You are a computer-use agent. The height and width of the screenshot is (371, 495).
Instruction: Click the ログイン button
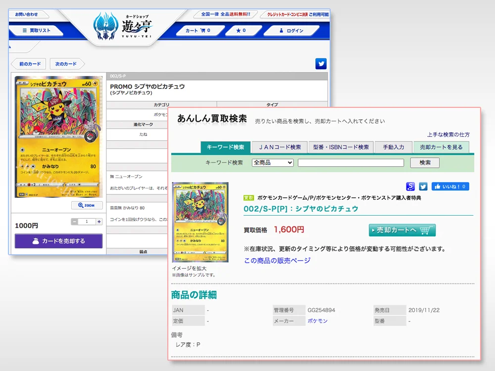tap(291, 31)
